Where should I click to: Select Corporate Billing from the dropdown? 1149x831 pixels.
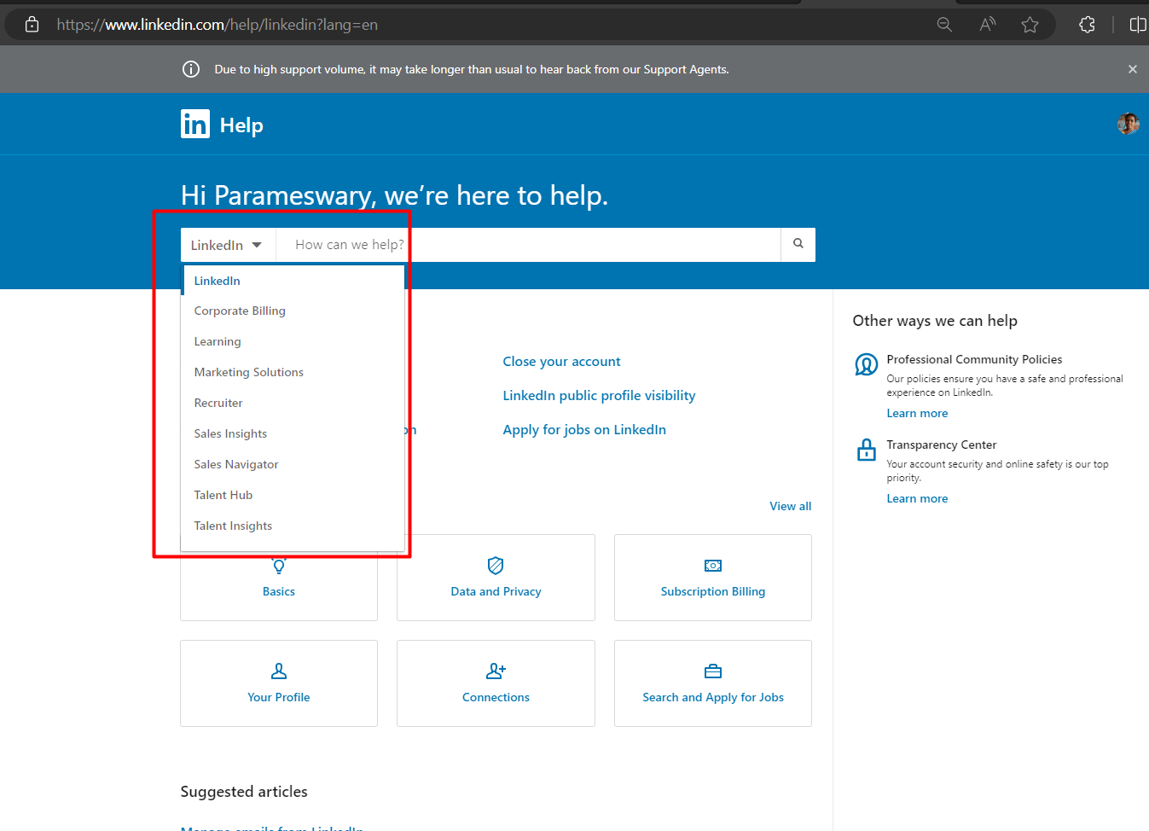(294, 311)
